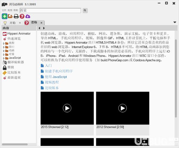This screenshot has width=179, height=148.
Task: Click document icon beside 入门
Action: tap(42, 65)
